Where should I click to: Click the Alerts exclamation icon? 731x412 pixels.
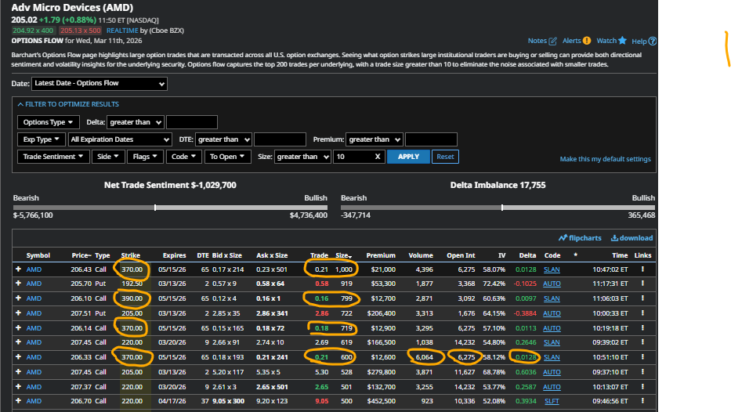(x=587, y=41)
